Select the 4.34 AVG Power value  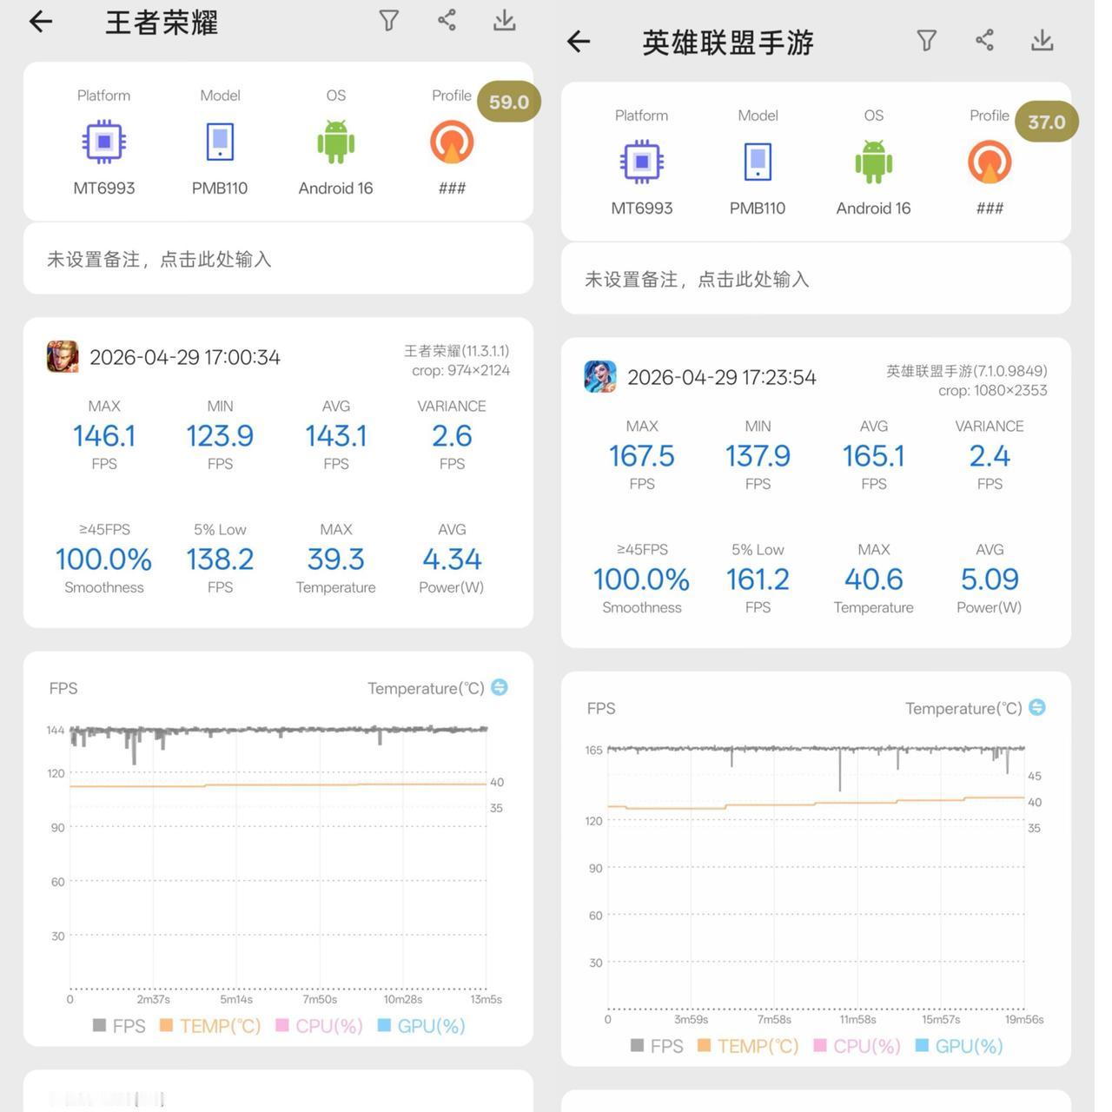pyautogui.click(x=452, y=559)
